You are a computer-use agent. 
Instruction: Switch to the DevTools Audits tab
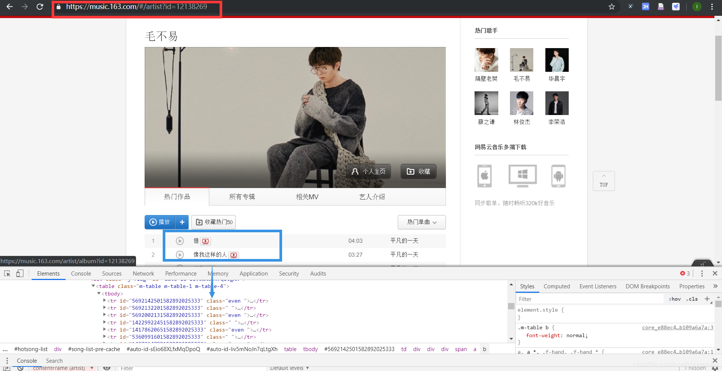point(318,274)
